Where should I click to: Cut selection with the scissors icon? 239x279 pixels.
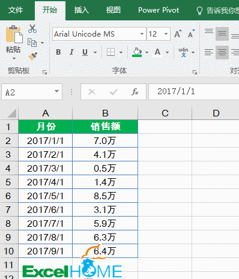pos(32,29)
